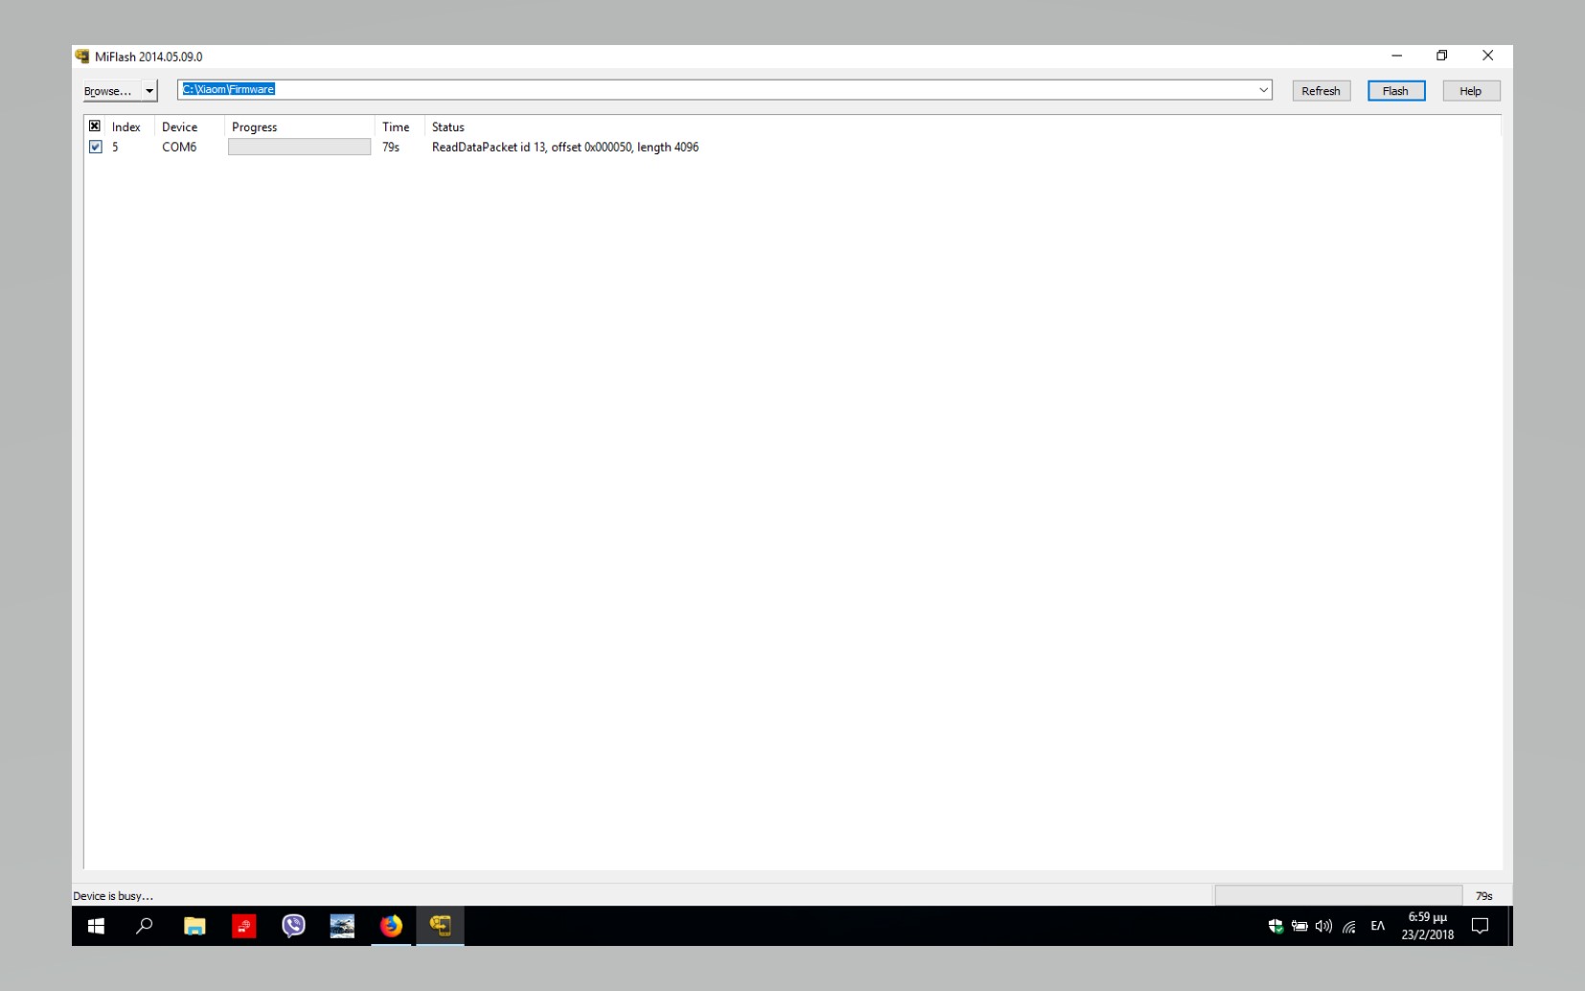1585x991 pixels.
Task: Minimize the MiFlash window
Action: pyautogui.click(x=1396, y=56)
